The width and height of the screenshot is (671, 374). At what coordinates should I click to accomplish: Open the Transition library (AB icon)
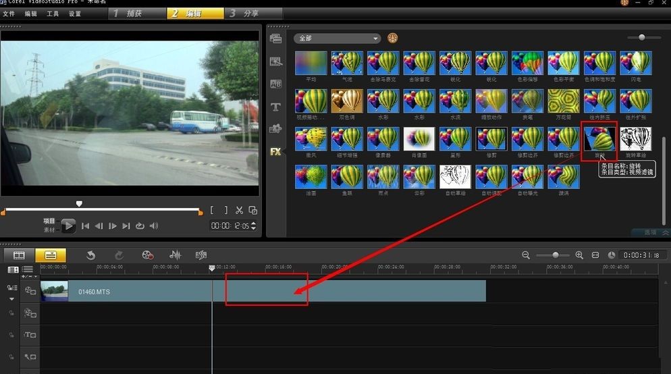tap(275, 84)
